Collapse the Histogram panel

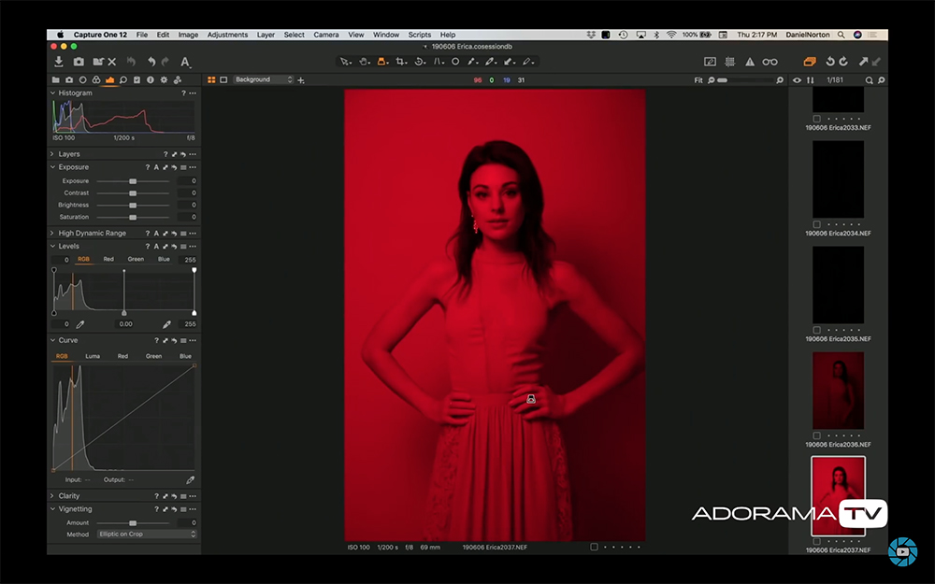click(x=52, y=93)
